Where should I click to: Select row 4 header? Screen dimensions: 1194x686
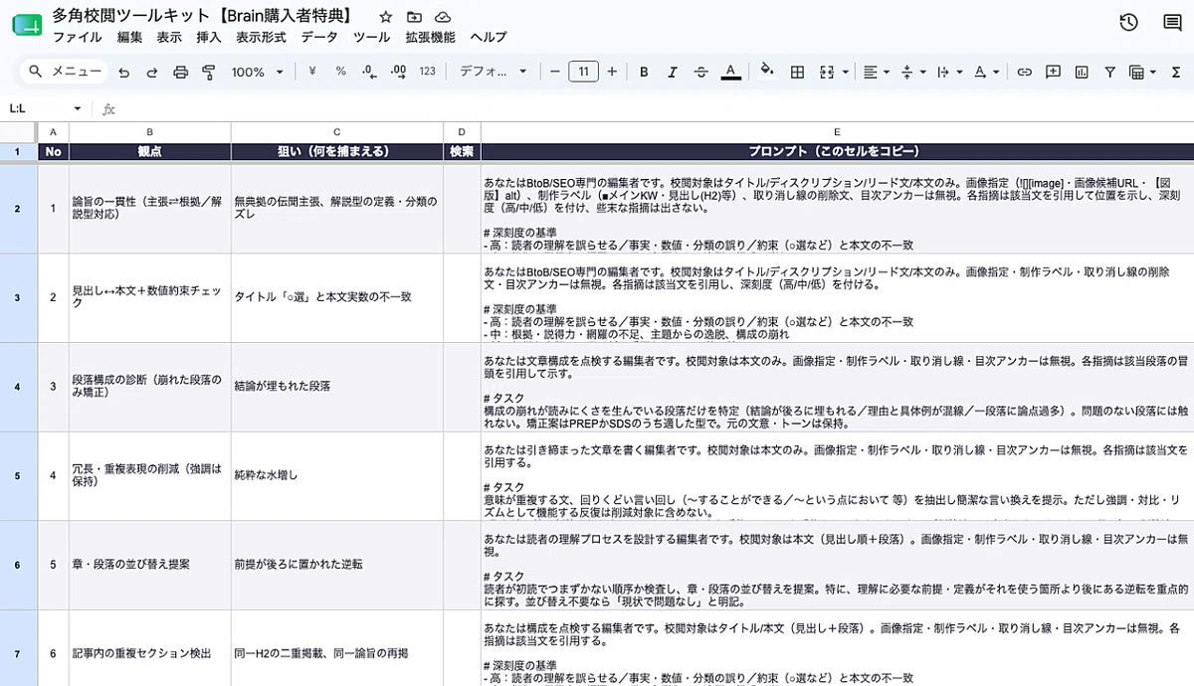click(18, 387)
